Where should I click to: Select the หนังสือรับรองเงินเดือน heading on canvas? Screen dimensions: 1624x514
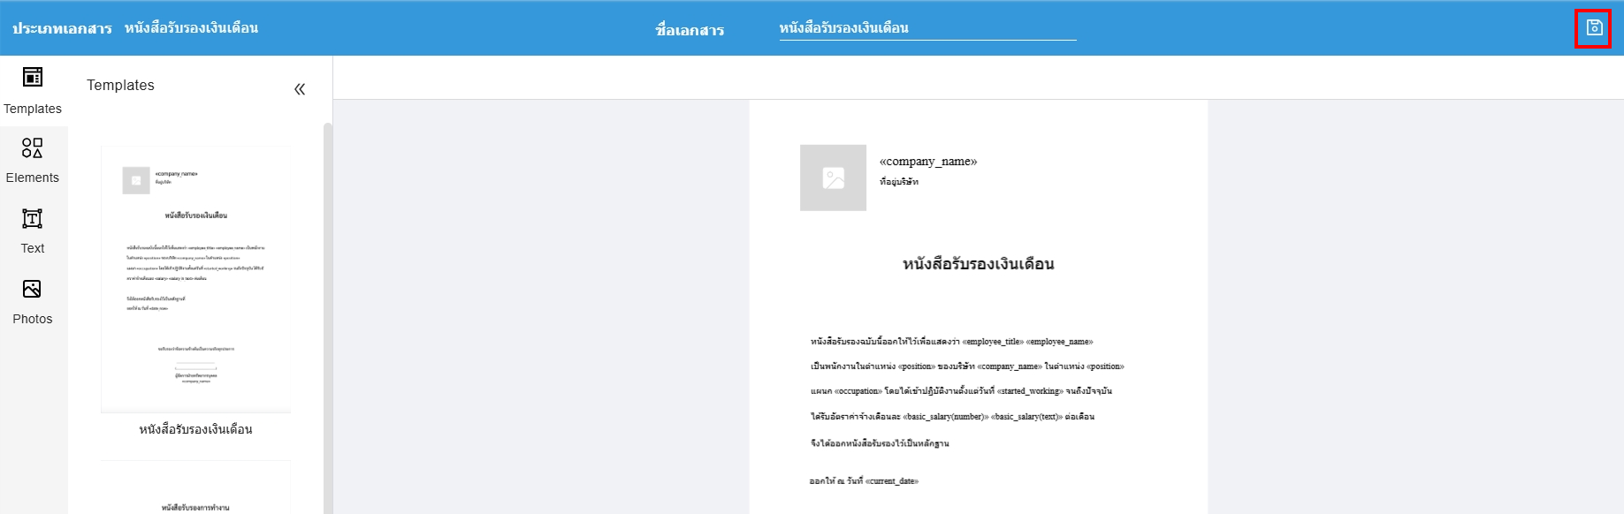pyautogui.click(x=978, y=264)
